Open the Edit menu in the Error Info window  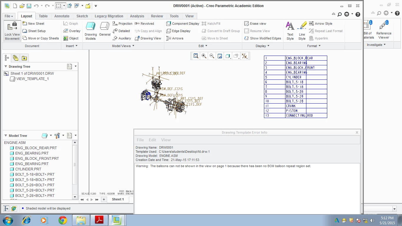pos(152,140)
